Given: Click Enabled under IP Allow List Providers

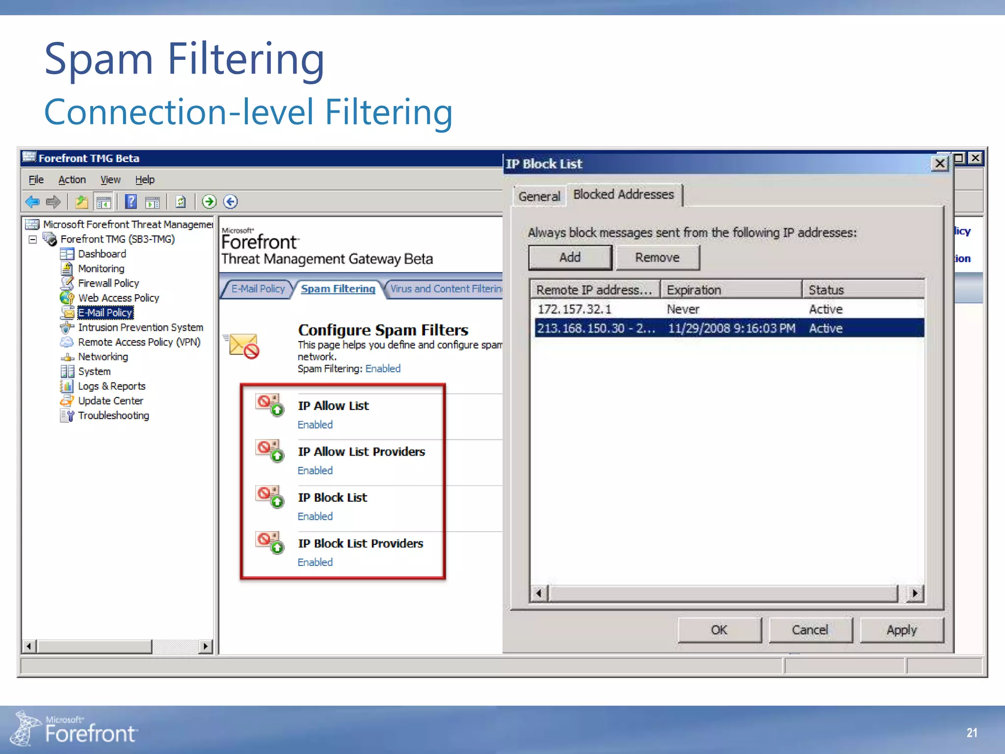Looking at the screenshot, I should (x=315, y=470).
